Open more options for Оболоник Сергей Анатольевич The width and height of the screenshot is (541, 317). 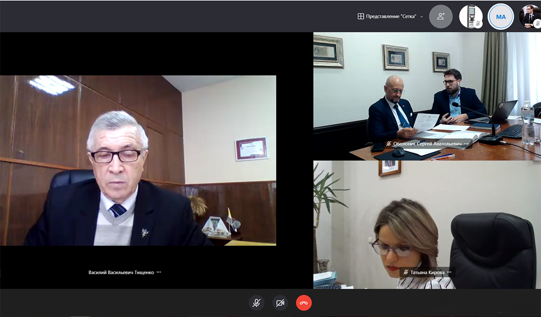466,144
